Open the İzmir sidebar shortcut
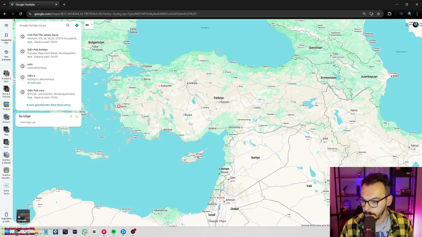 point(6,144)
